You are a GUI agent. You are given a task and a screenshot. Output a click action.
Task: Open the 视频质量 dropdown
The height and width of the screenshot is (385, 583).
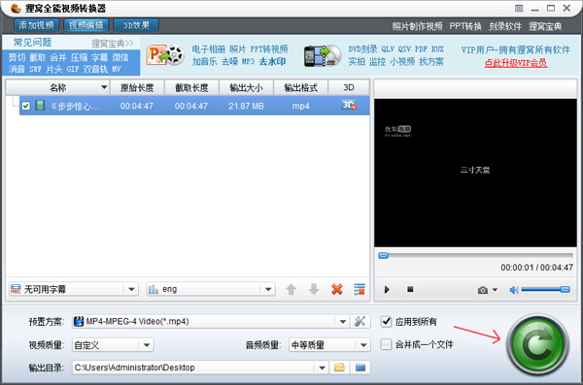point(147,345)
